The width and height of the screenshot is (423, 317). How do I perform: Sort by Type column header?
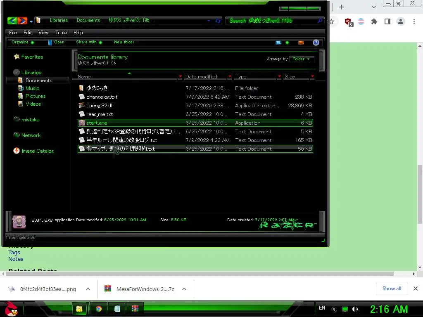pos(255,76)
